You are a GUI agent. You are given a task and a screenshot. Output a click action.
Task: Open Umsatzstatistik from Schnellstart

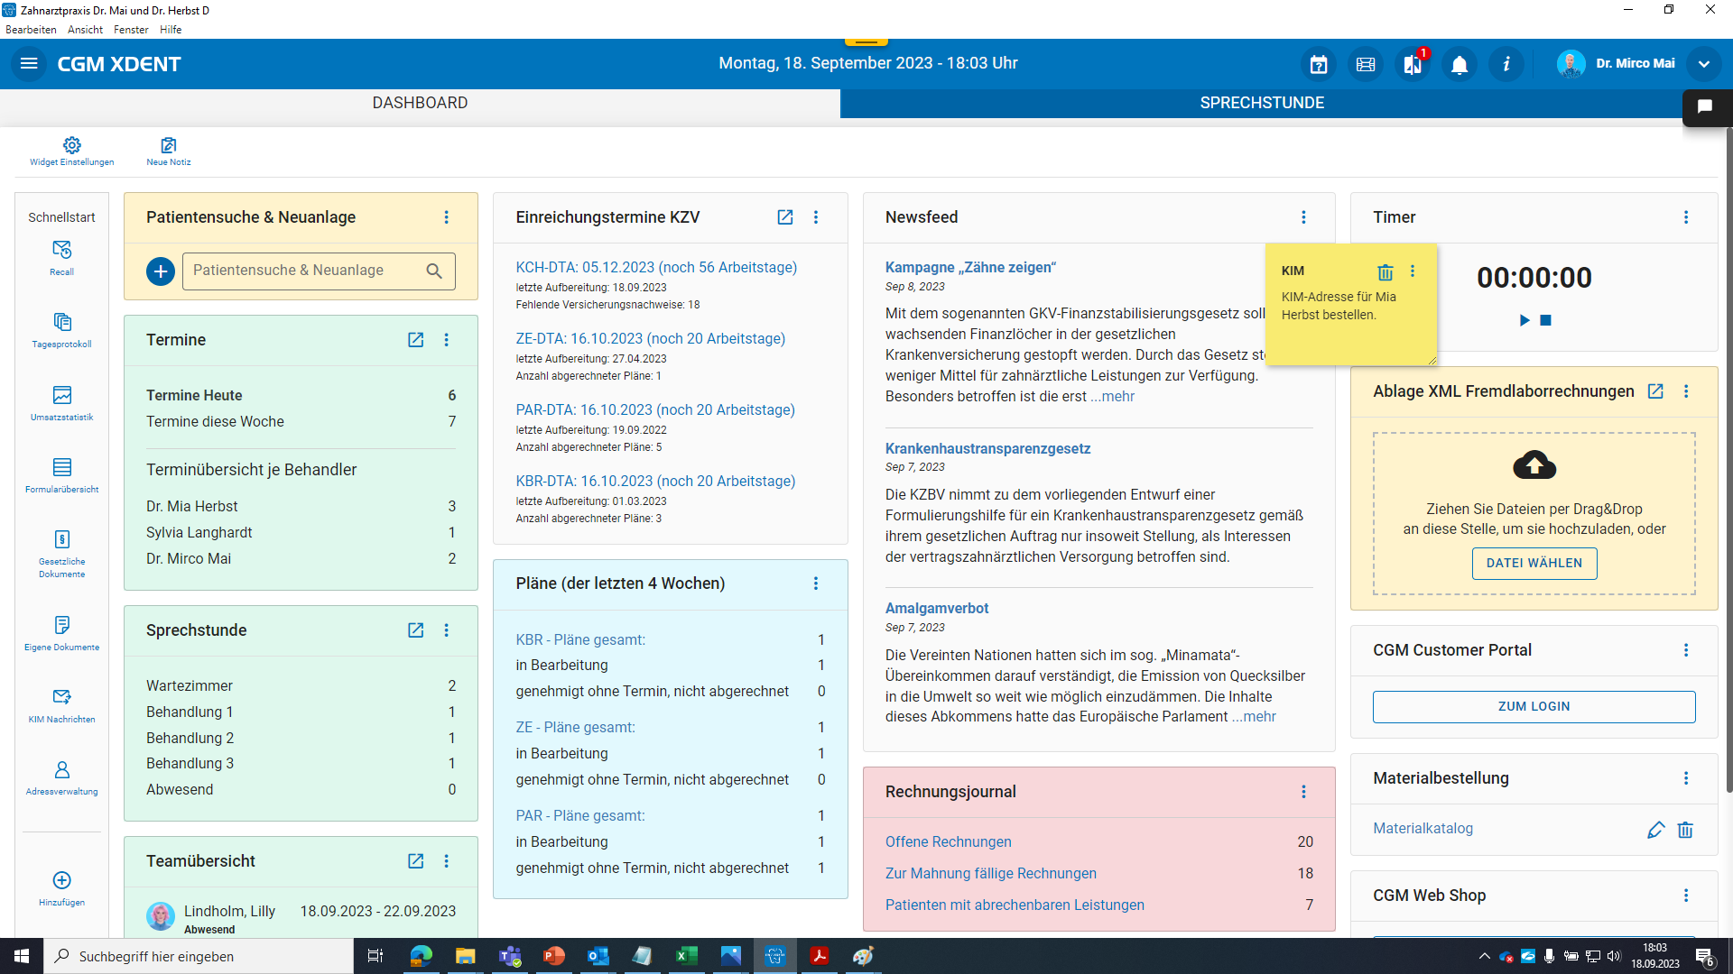point(61,403)
